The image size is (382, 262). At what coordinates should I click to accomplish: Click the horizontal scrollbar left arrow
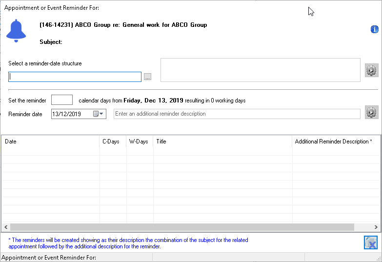tap(6, 227)
